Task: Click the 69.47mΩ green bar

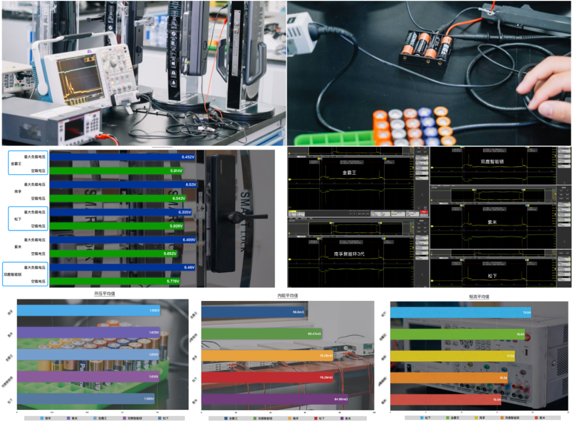Action: 262,333
